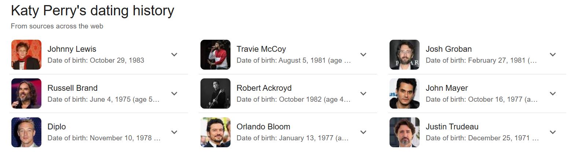Expand the Travie McCoy entry chevron
Viewport: 568px width, 152px height.
(363, 55)
